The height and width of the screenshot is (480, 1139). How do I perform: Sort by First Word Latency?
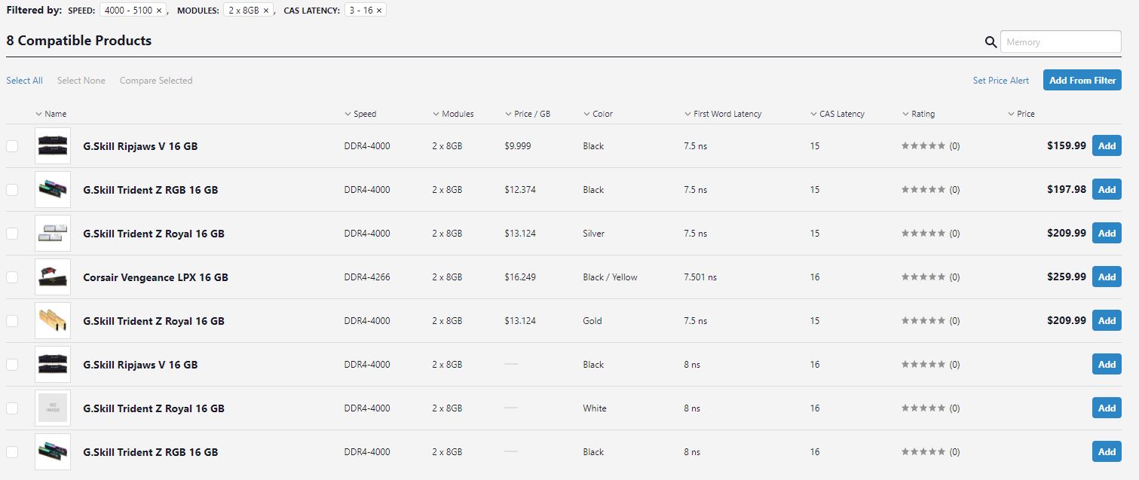tap(723, 114)
